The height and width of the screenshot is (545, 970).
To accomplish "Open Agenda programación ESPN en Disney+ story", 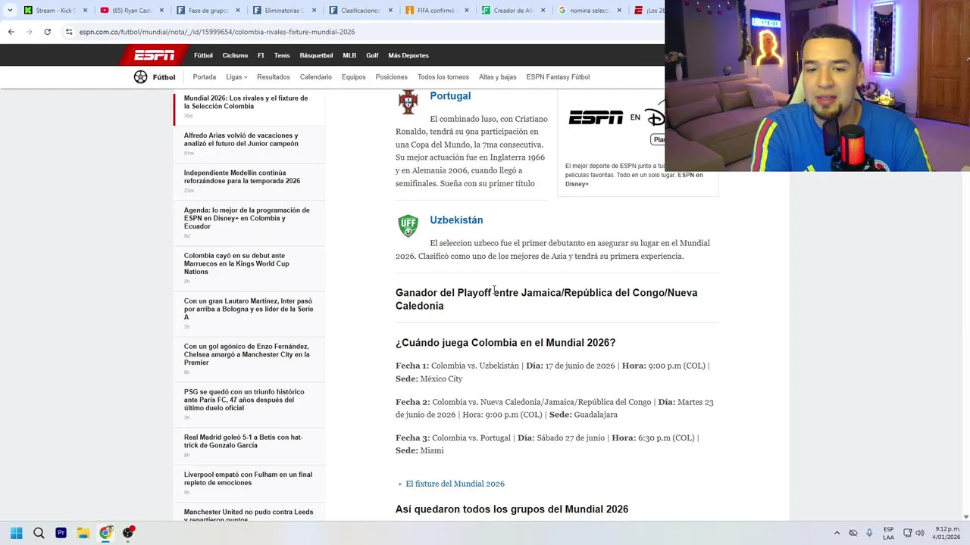I will [246, 218].
